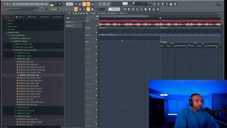This screenshot has height=128, width=227.
Task: Select the Mute tool in Playlist toolbar
Action: (81, 14)
